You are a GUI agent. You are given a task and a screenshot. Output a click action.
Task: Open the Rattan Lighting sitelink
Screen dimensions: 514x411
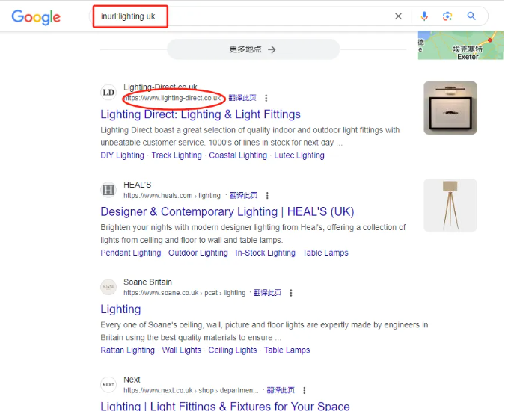click(127, 350)
